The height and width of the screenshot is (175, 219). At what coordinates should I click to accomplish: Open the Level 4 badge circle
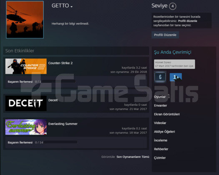(x=173, y=6)
